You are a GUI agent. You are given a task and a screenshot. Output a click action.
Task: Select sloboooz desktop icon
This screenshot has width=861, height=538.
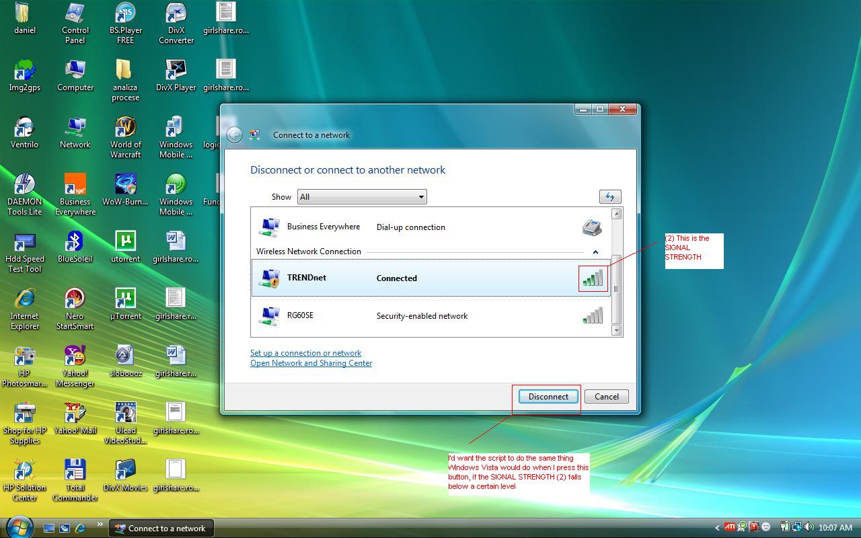pos(126,361)
